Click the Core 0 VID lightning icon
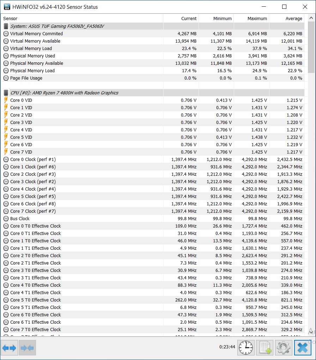Image resolution: width=316 pixels, height=360 pixels. pyautogui.click(x=6, y=100)
